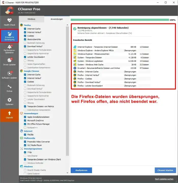This screenshot has width=178, height=183.
Task: Uncheck VLC Media Player checkbox
Action: coord(25,145)
